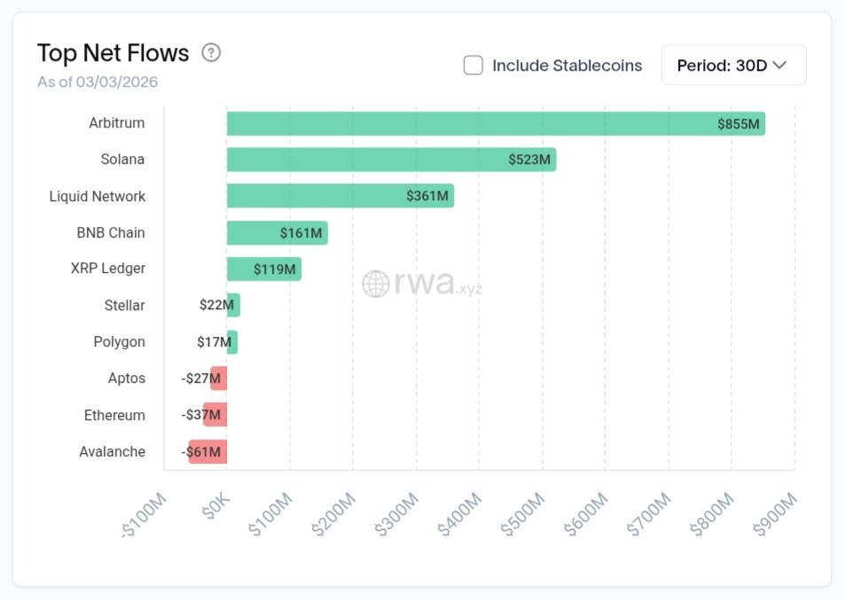
Task: Click the Include Stablecoins label text
Action: [x=567, y=65]
